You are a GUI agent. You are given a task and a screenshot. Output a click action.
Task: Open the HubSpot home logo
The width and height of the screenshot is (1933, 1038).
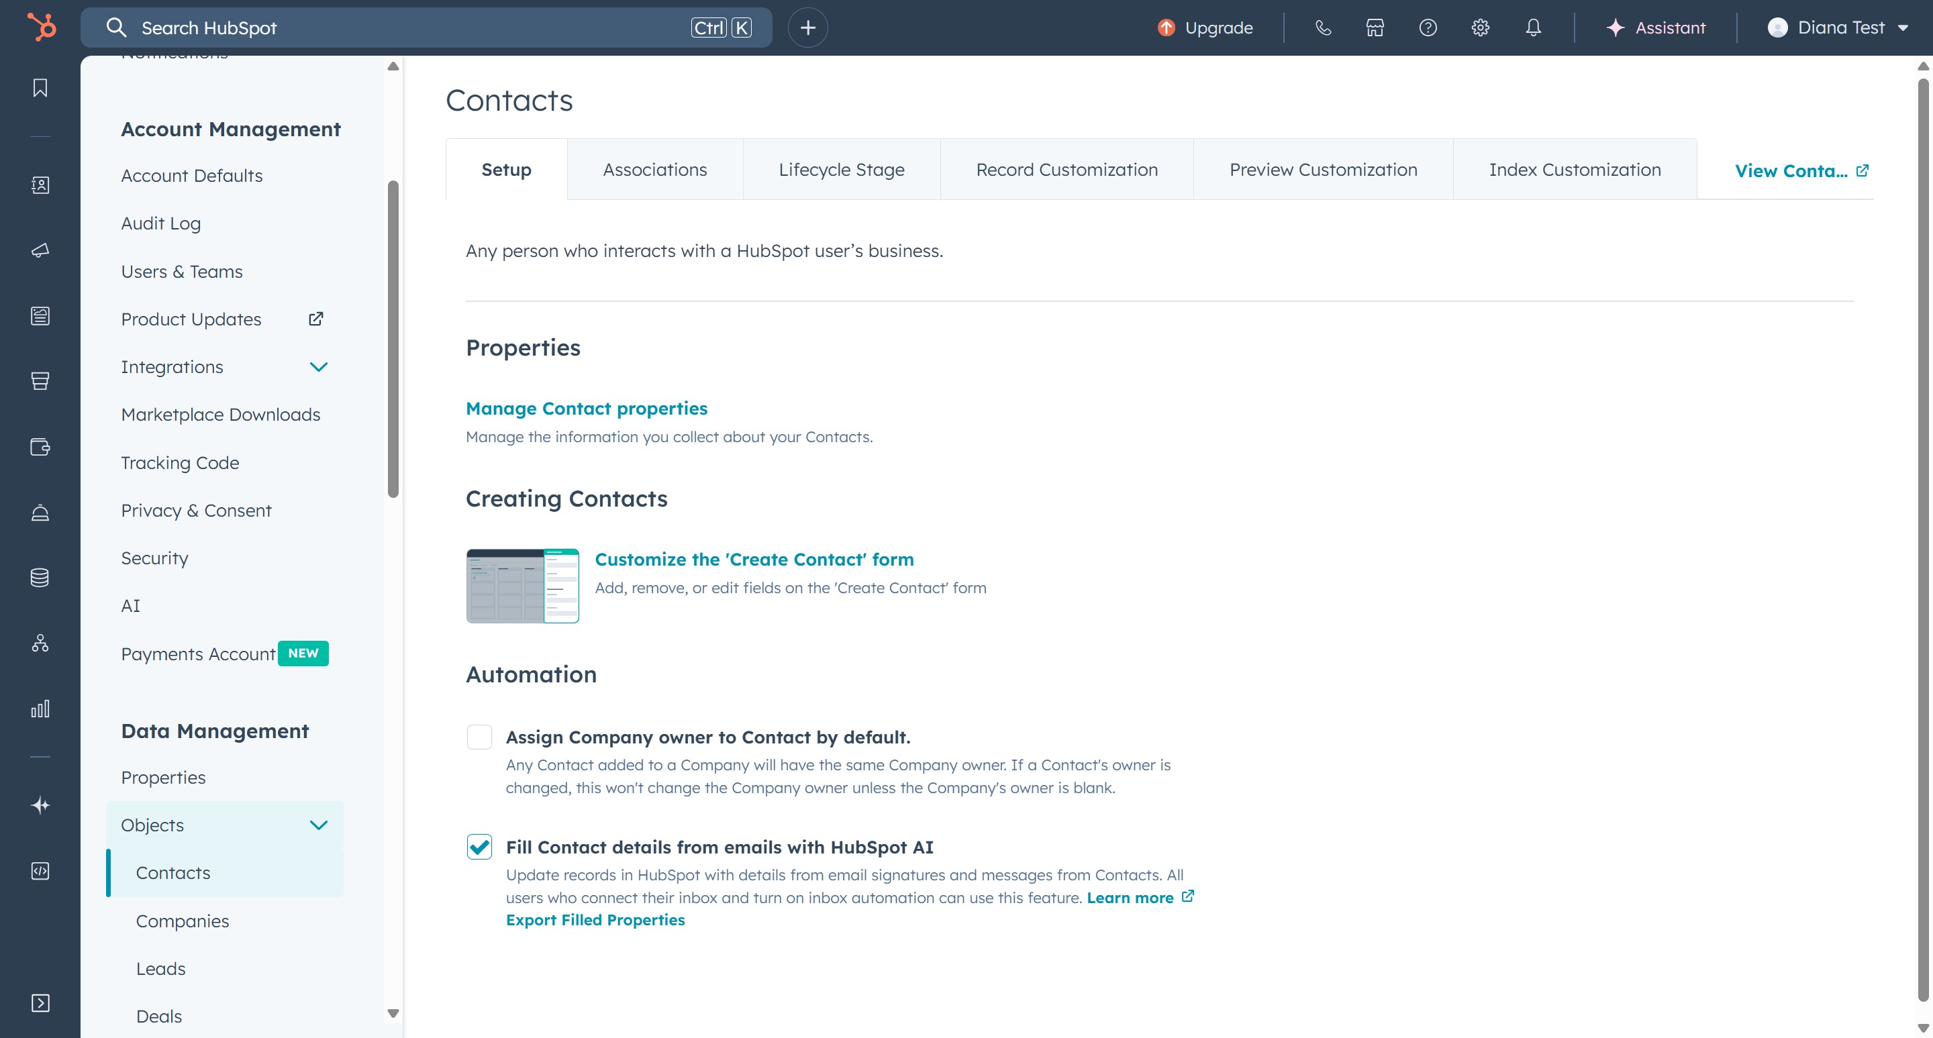[x=41, y=28]
